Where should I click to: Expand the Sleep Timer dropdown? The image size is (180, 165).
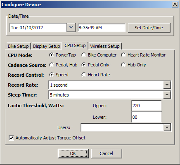[x=167, y=95]
